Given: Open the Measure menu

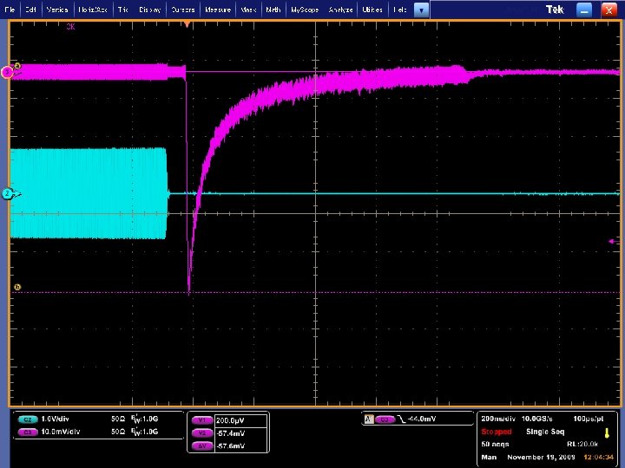Looking at the screenshot, I should 218,10.
